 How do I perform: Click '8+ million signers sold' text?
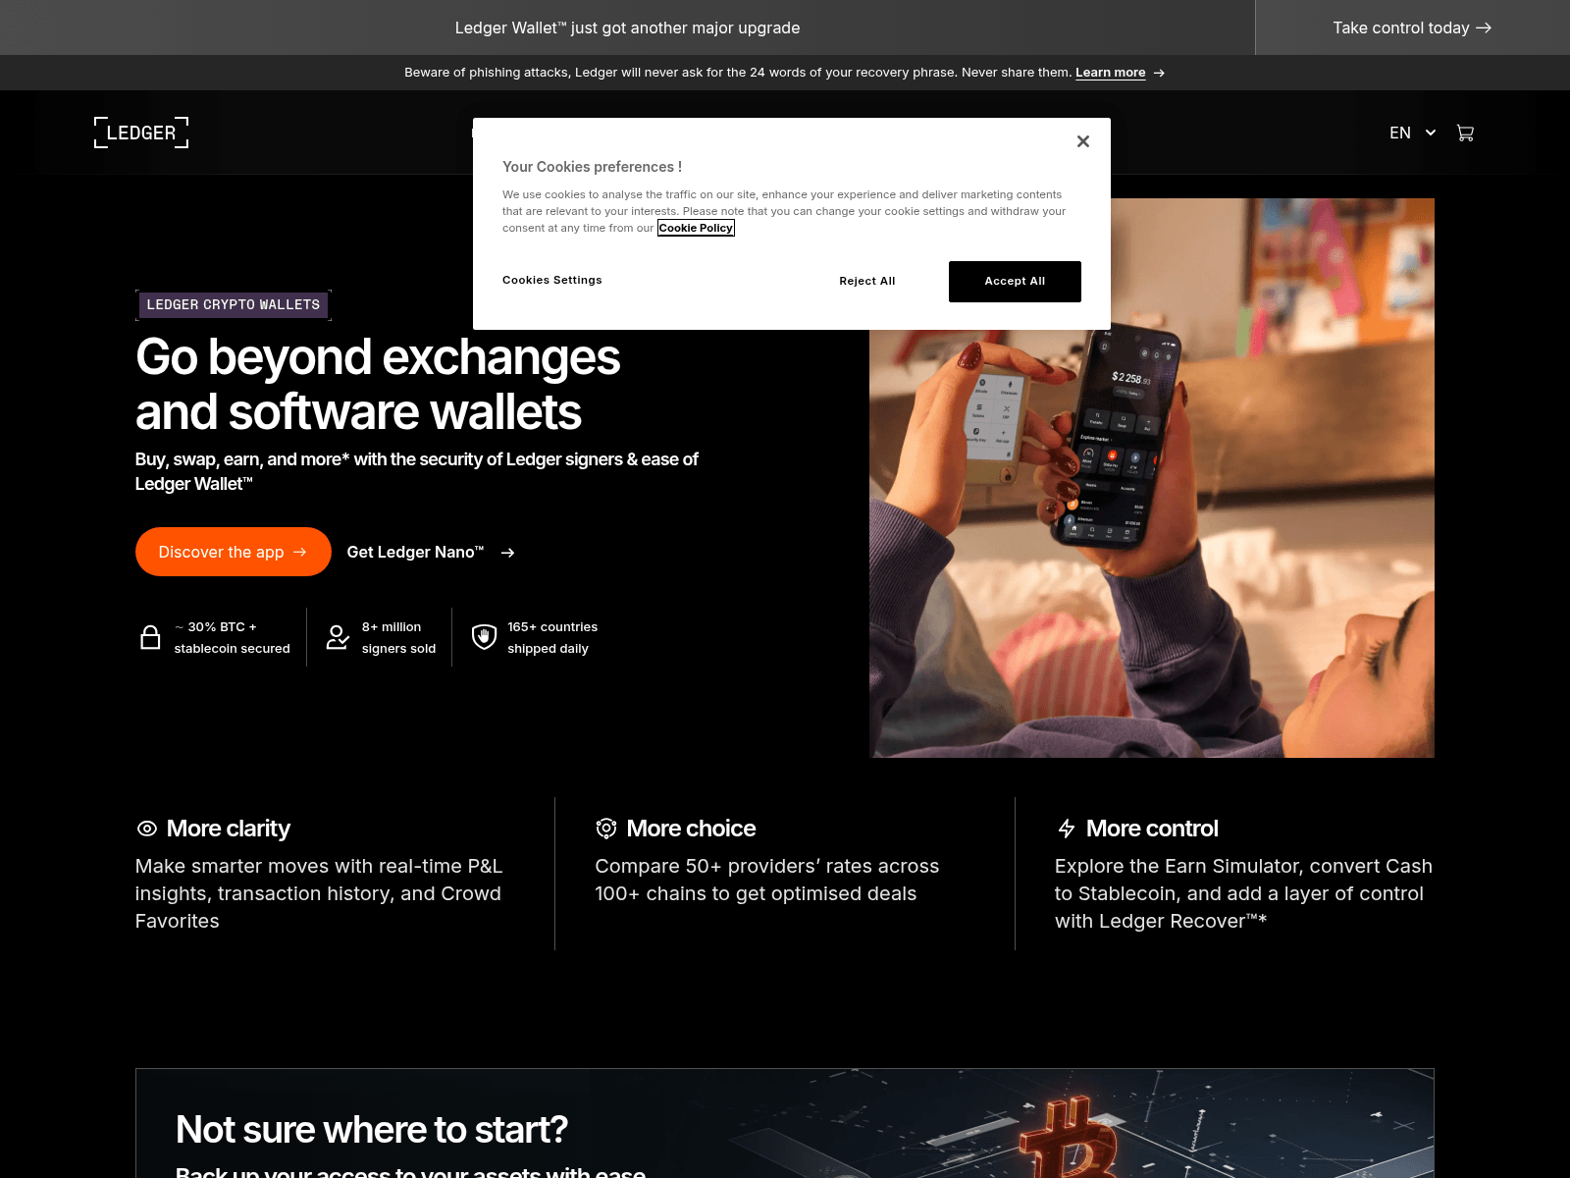pos(398,637)
